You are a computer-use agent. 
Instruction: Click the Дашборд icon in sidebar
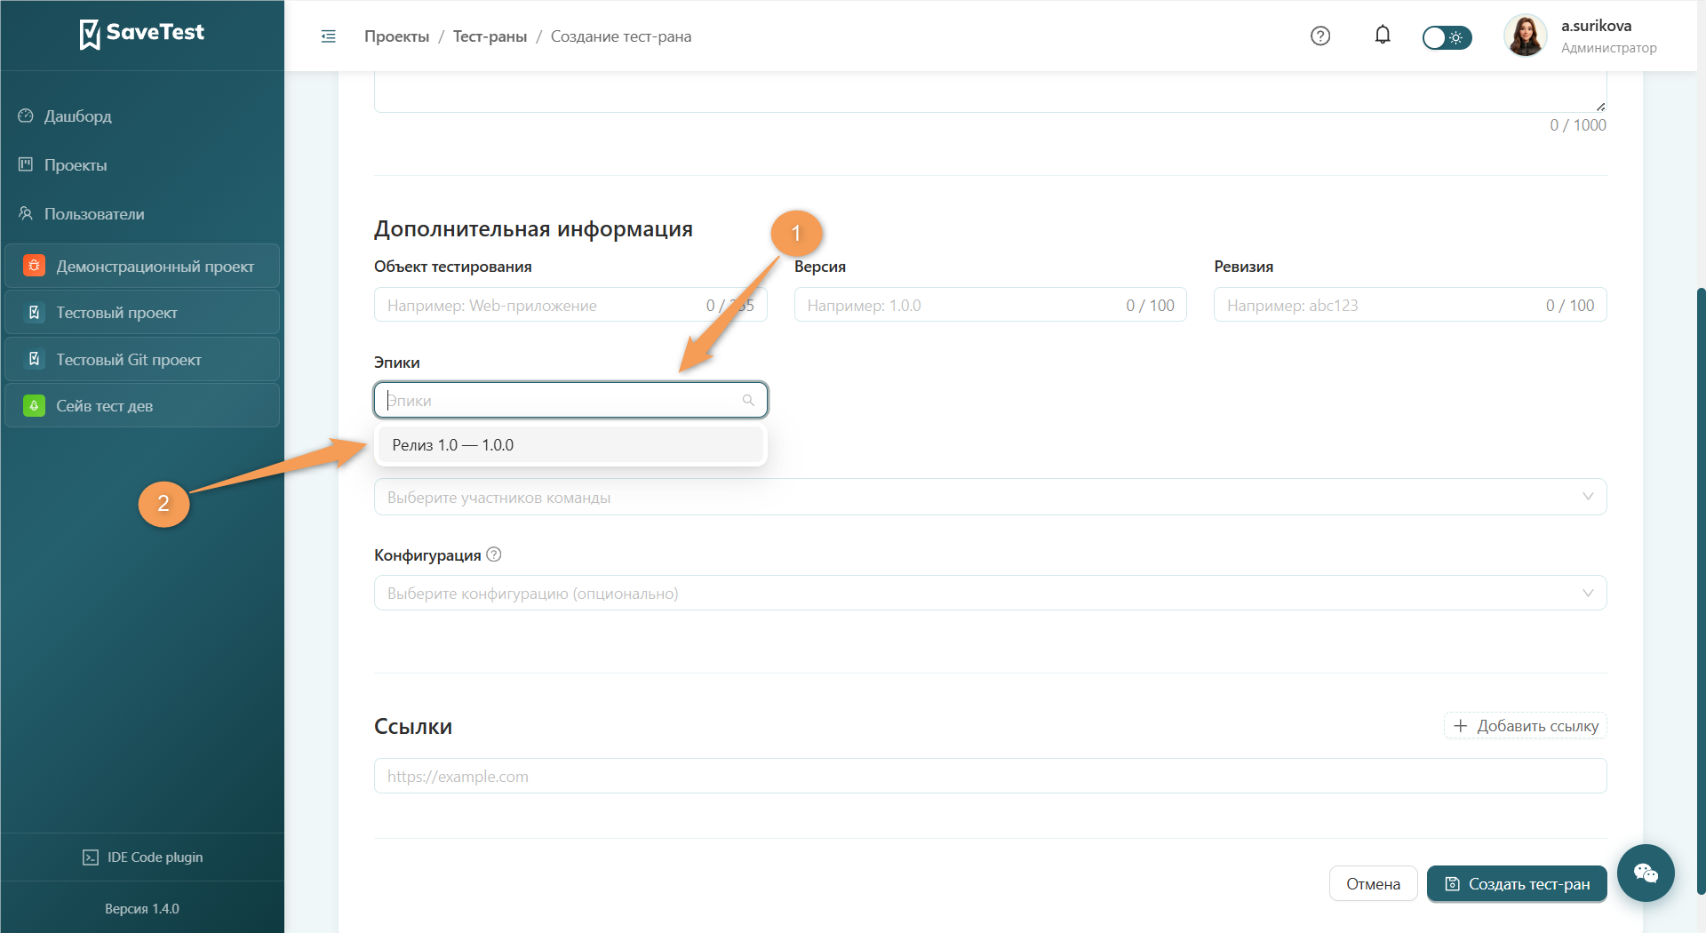click(x=26, y=116)
